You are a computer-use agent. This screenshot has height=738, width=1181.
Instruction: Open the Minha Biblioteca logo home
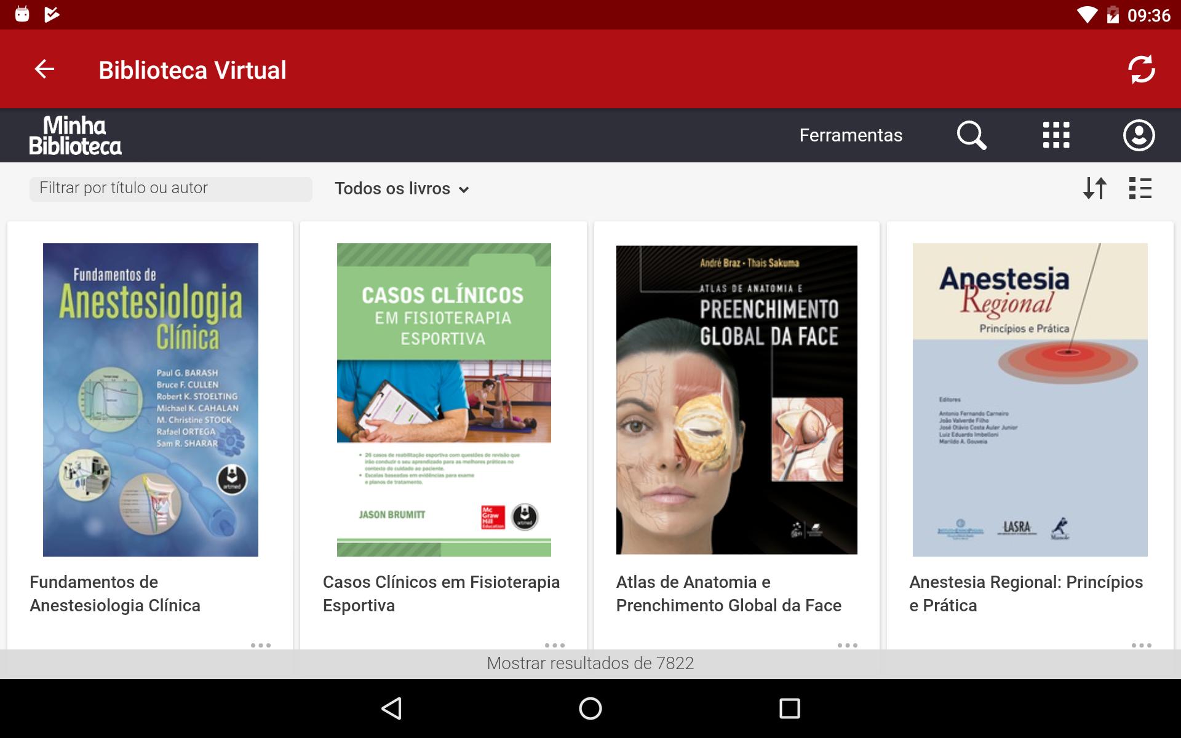click(x=75, y=135)
